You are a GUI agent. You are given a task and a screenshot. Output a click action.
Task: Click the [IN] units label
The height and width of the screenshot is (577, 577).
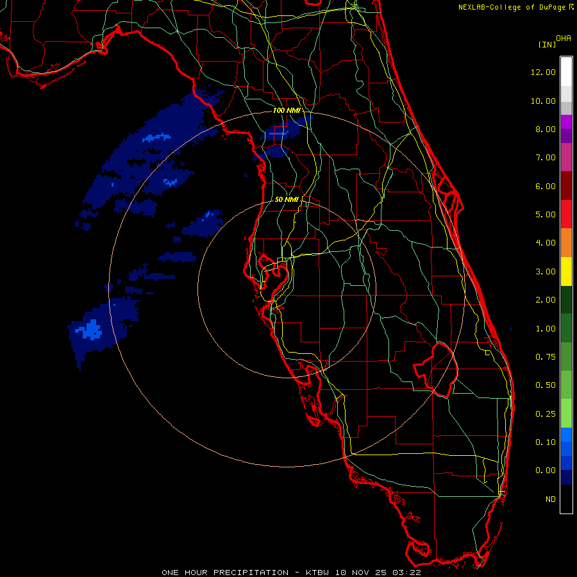pyautogui.click(x=547, y=44)
